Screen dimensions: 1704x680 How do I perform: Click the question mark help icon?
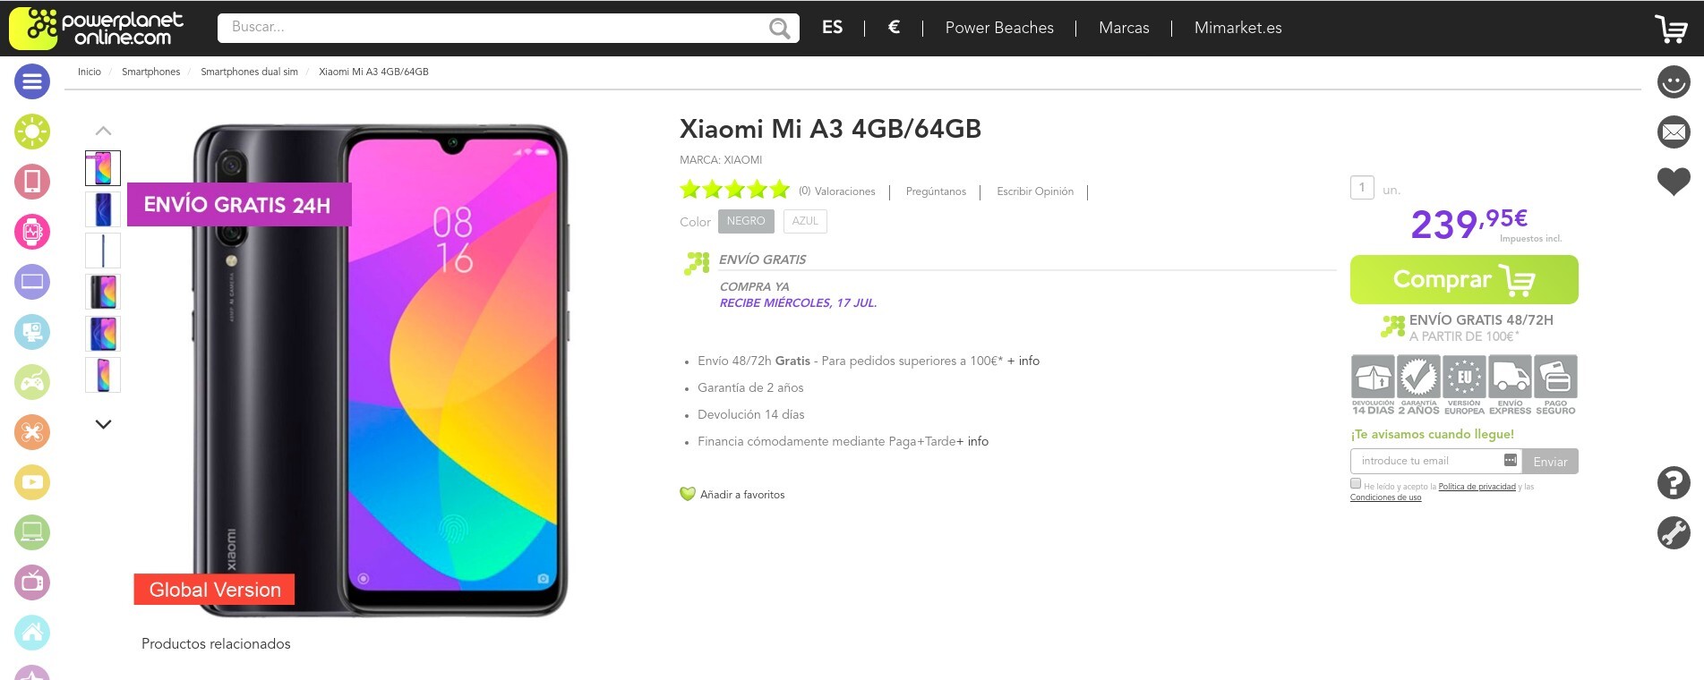point(1673,483)
